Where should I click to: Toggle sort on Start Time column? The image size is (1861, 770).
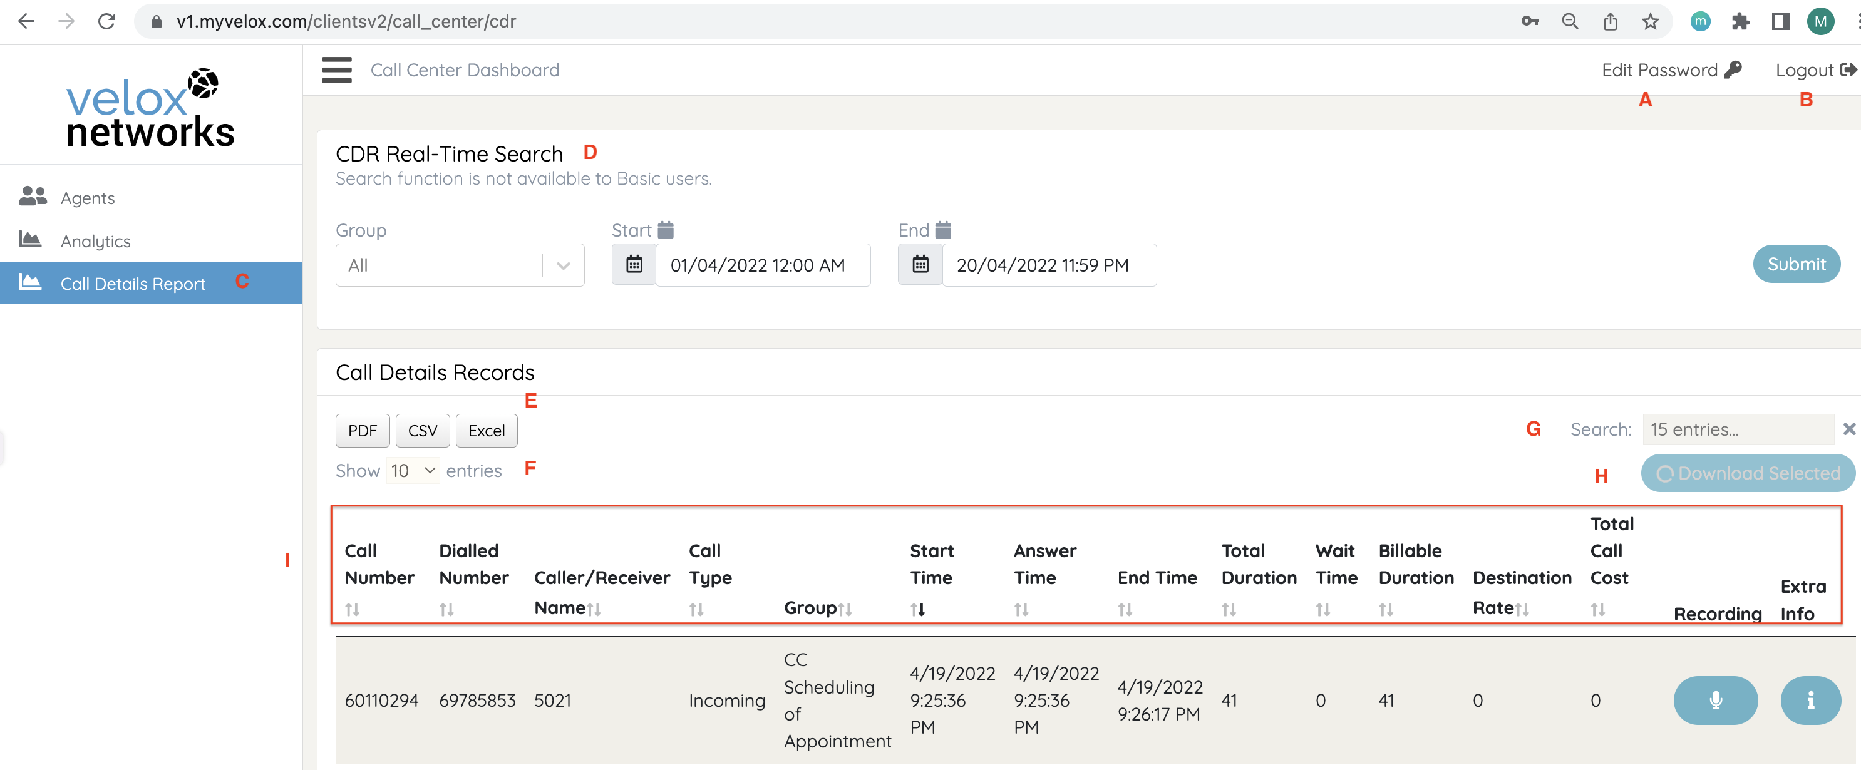(x=917, y=609)
